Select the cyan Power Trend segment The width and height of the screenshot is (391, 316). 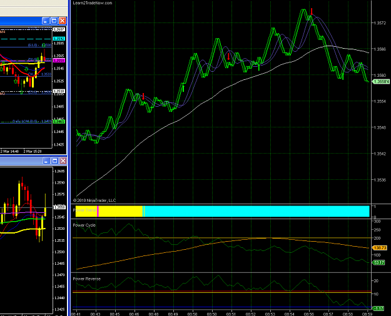point(257,211)
